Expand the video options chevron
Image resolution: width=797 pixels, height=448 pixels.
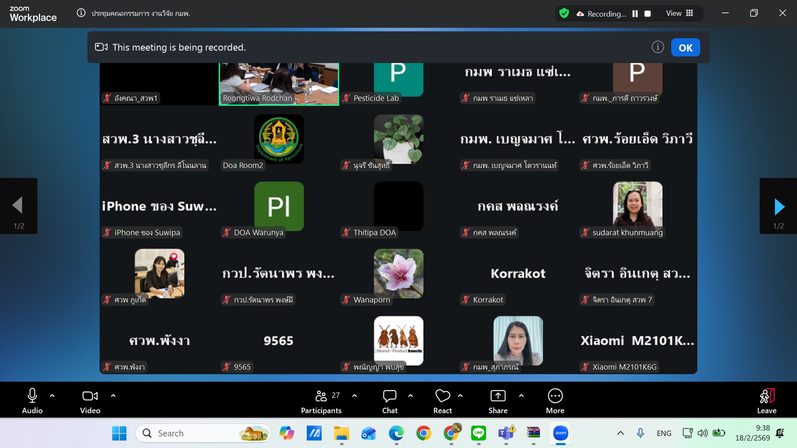click(113, 396)
